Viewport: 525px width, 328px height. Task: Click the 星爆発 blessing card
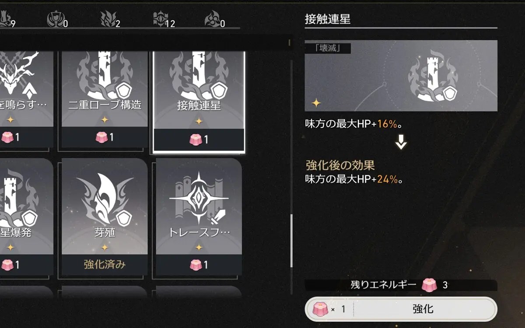click(27, 216)
